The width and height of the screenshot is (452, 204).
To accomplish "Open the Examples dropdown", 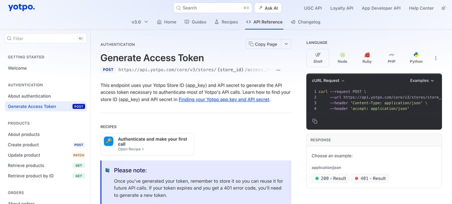I will pyautogui.click(x=422, y=81).
